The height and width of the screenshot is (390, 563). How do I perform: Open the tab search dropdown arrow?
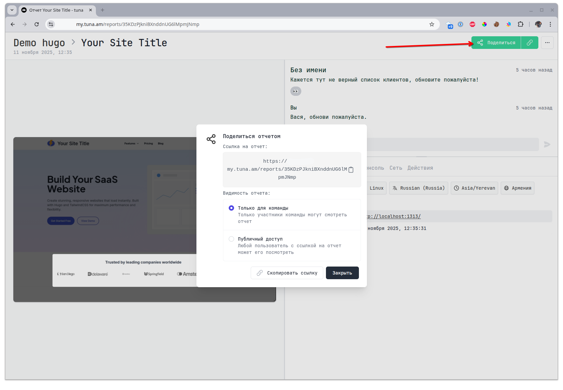coord(12,10)
